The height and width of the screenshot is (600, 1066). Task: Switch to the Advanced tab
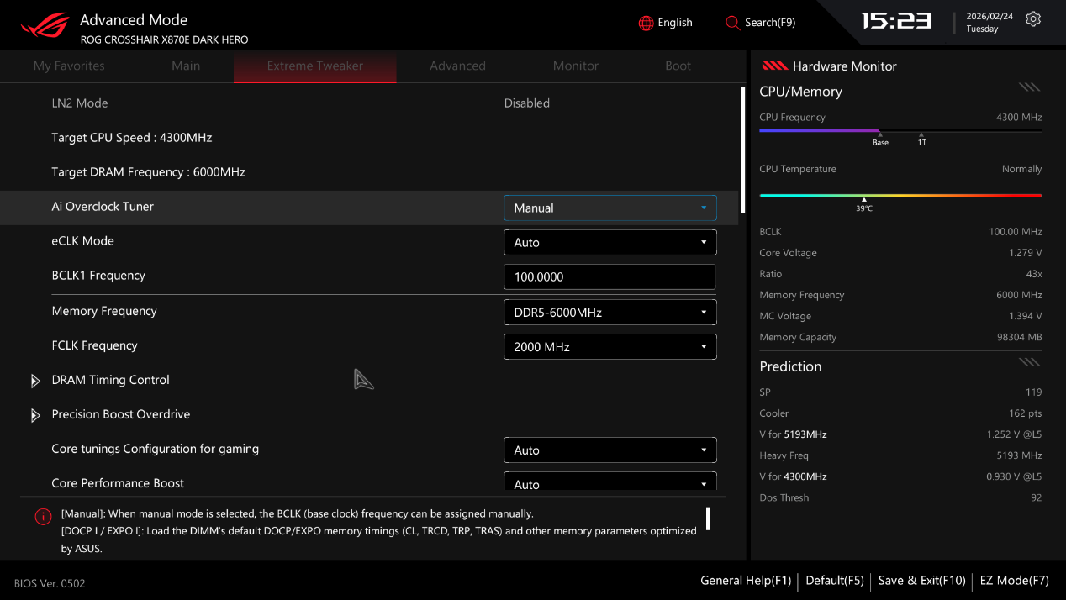(457, 66)
